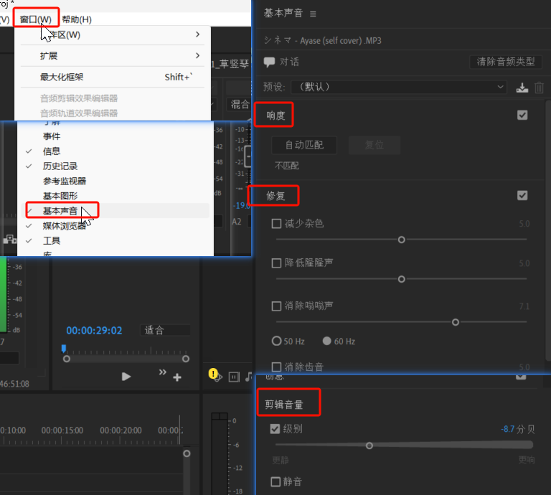Screen dimensions: 551x495
Task: Click the 复位 reset button
Action: tap(375, 145)
